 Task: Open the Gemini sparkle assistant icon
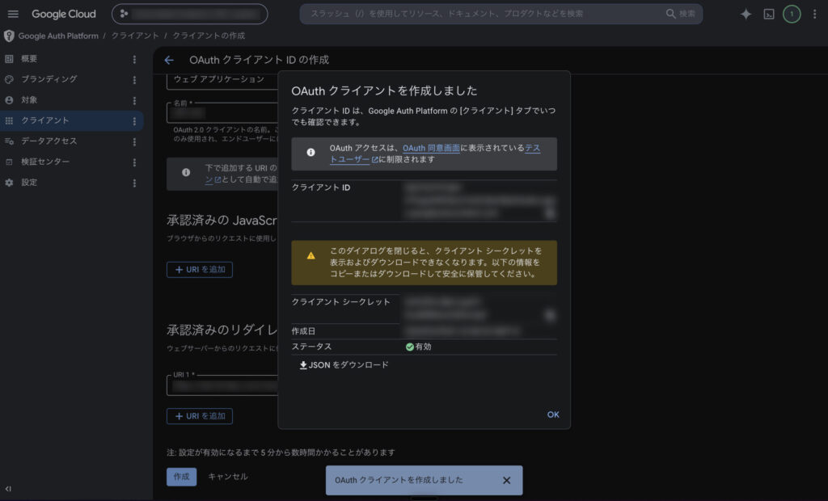[746, 15]
